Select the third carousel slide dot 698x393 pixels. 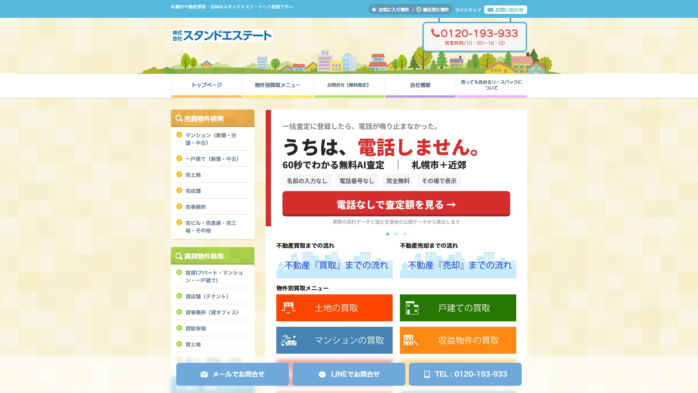pyautogui.click(x=405, y=234)
